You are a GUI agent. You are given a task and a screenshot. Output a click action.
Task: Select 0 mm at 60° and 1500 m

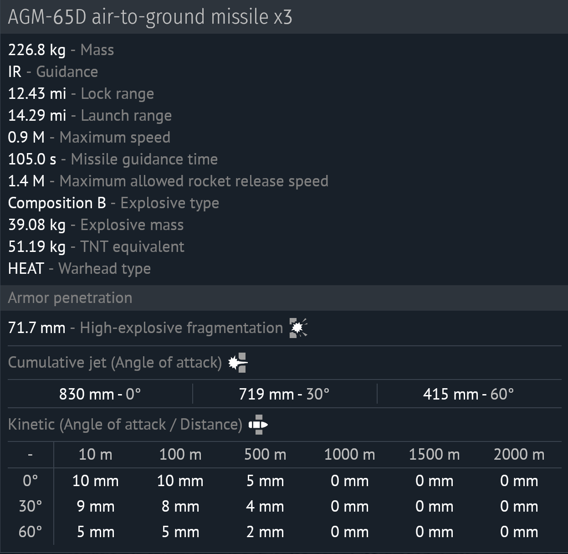pyautogui.click(x=434, y=532)
